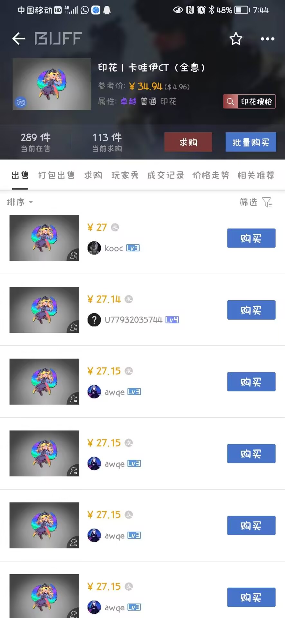285x618 pixels.
Task: Tap the Alipay badge next to ¥ 27
Action: 115,227
